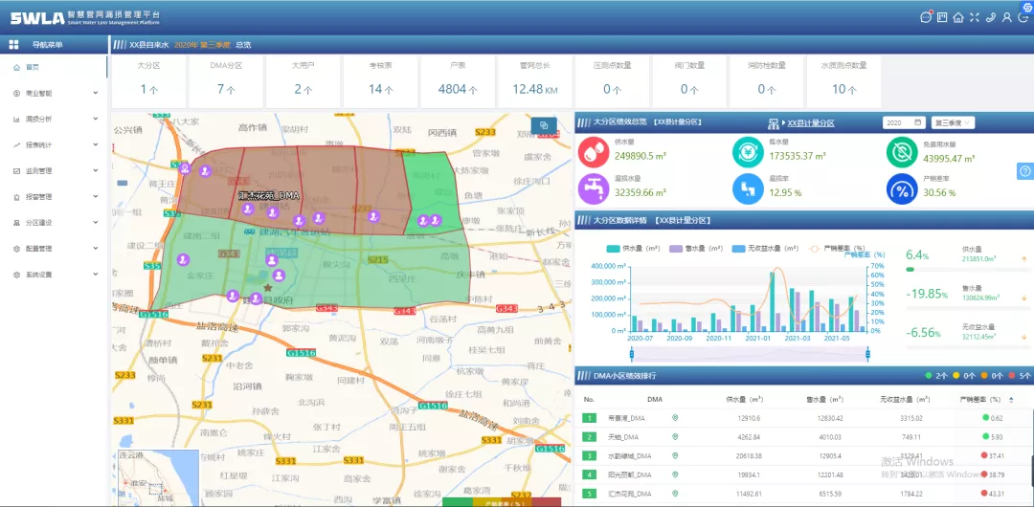Expand the 商业智能 menu chevron
This screenshot has height=507, width=1034.
point(96,93)
